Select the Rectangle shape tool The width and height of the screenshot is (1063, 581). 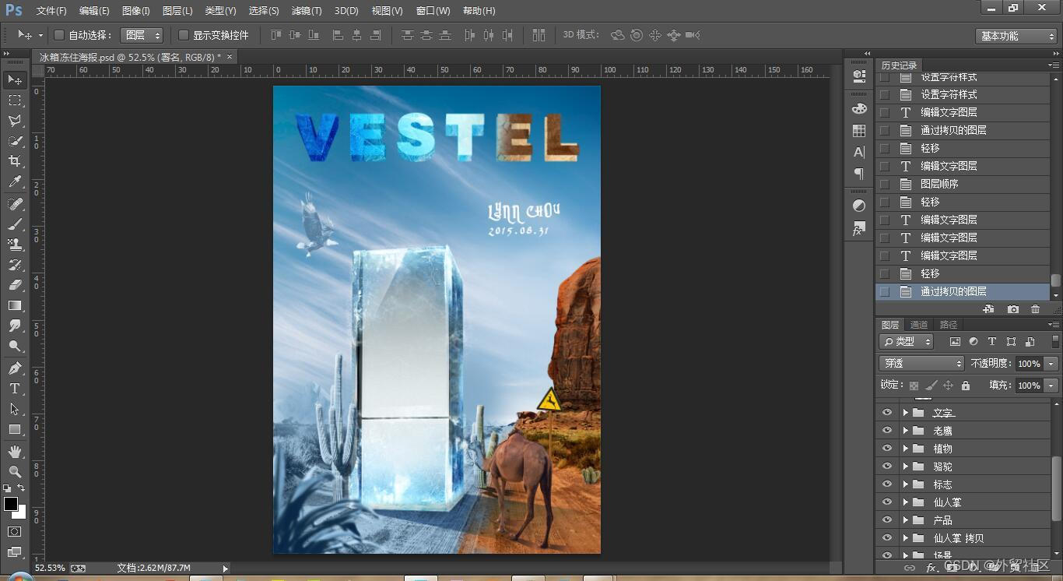point(15,429)
